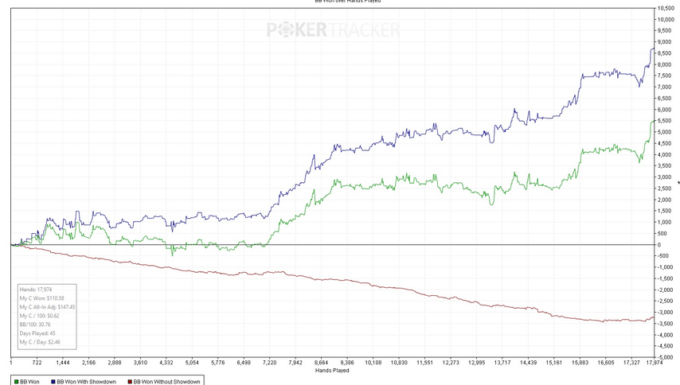Click the x-axis tick label "5,054"
The height and width of the screenshot is (385, 680).
pyautogui.click(x=192, y=363)
